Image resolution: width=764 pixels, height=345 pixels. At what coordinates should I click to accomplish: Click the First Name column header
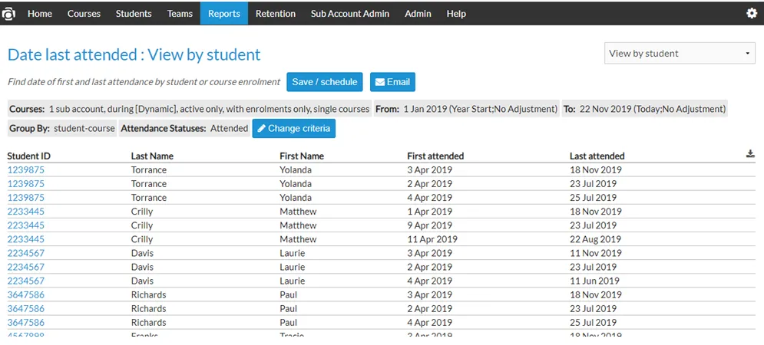(x=302, y=156)
